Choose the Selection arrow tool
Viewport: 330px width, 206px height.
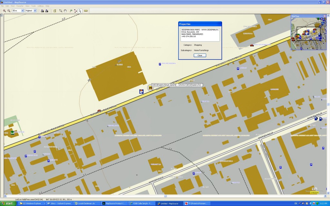point(80,11)
